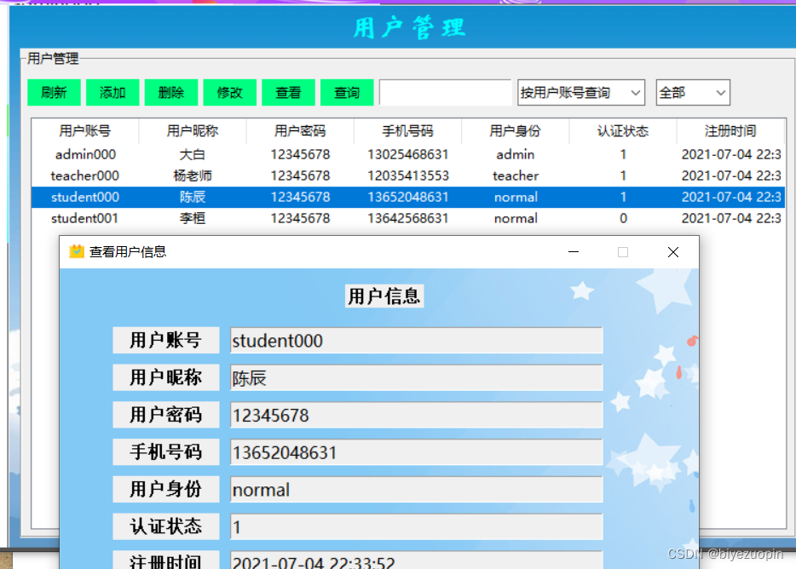Click nickname 杨老师 cell
Viewport: 796px width, 569px height.
point(193,175)
